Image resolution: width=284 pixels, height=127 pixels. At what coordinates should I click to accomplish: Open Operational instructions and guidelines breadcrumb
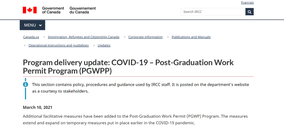pyautogui.click(x=59, y=45)
